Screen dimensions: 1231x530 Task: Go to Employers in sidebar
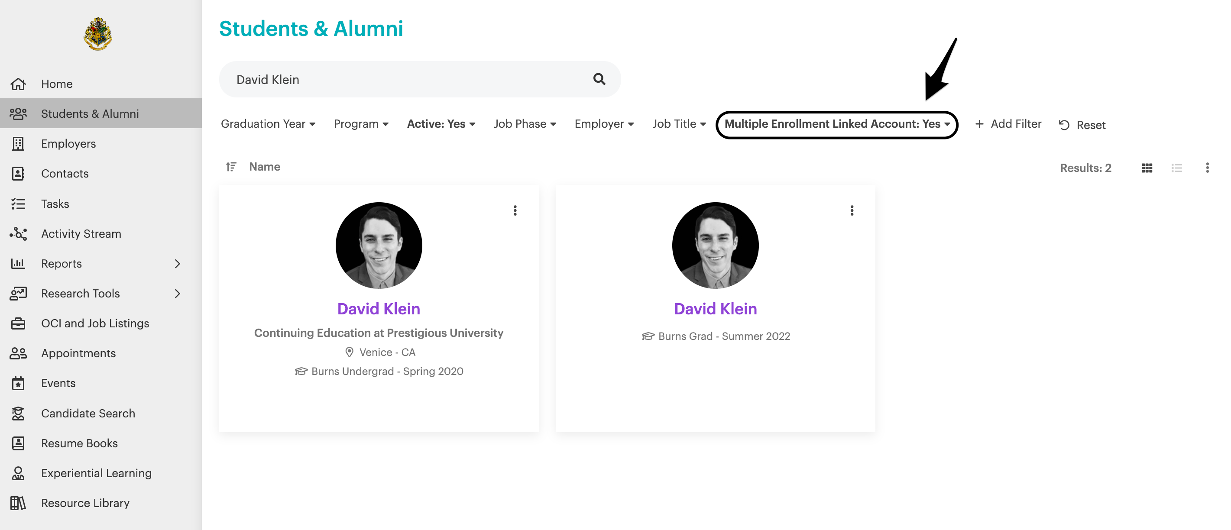[x=68, y=144]
